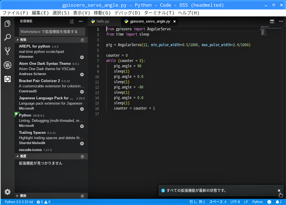Select Python 3.5.3 32-bit interpreter in status bar
The image size is (286, 205).
19,202
